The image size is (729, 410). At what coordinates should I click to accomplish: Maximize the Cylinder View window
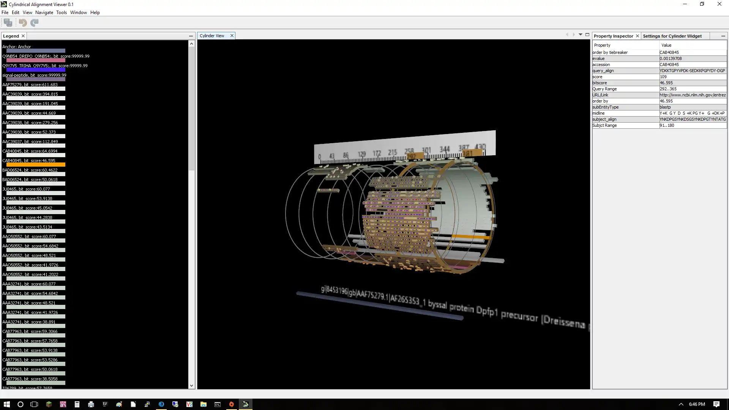(x=587, y=35)
